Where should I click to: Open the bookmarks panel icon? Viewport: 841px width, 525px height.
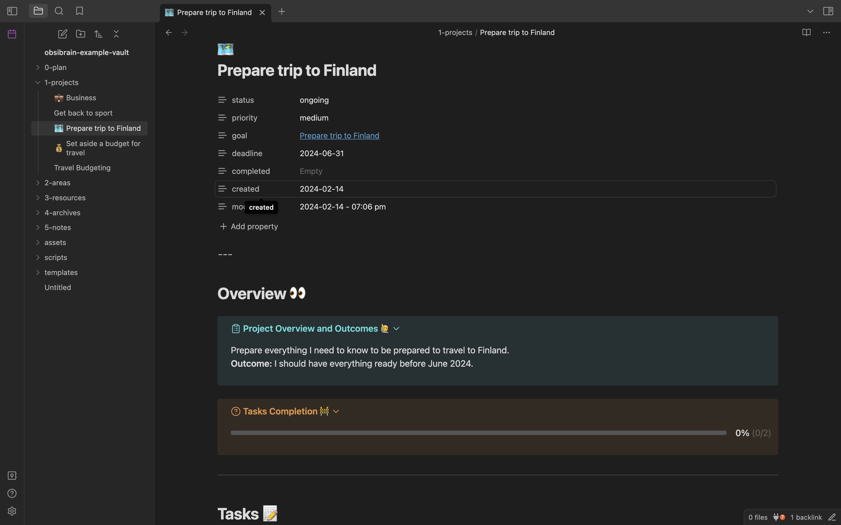pos(79,11)
